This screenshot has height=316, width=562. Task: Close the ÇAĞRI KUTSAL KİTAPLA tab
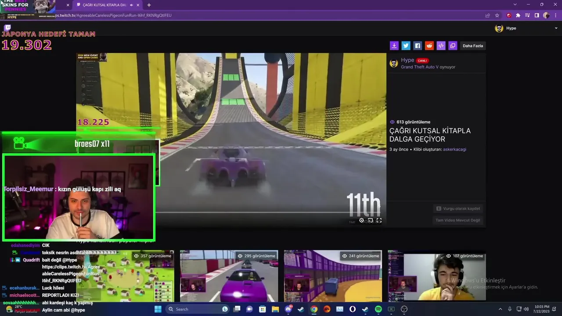click(138, 5)
